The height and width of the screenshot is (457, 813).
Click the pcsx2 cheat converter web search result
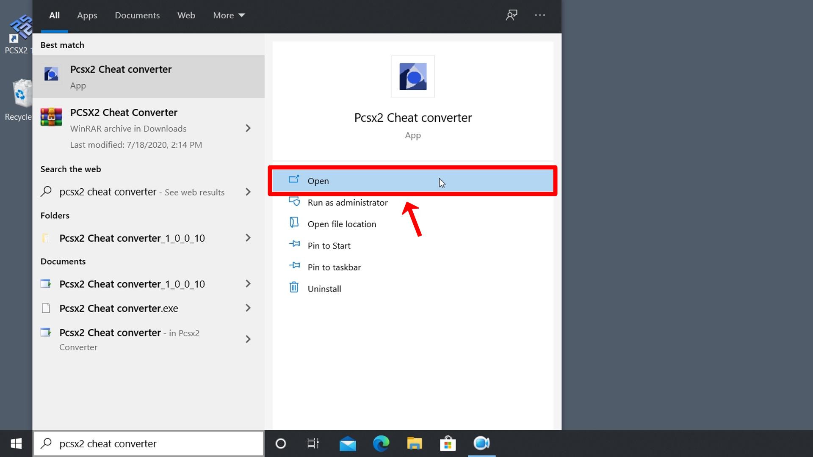149,192
